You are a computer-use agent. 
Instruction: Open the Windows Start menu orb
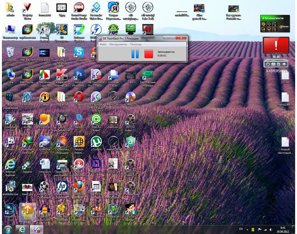click(8, 229)
